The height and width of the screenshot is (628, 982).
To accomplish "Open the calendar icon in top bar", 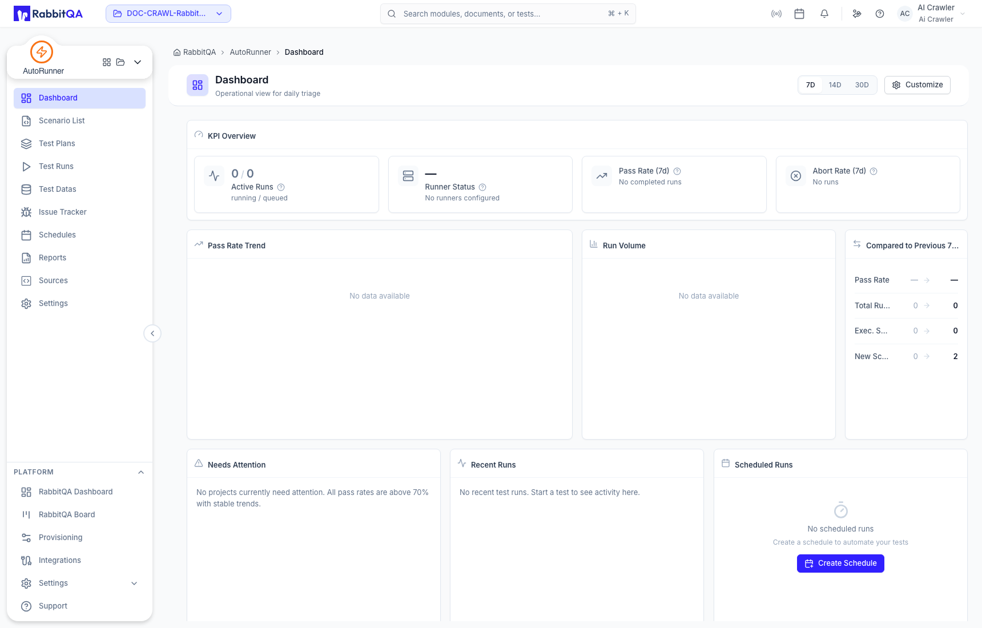I will pos(799,14).
